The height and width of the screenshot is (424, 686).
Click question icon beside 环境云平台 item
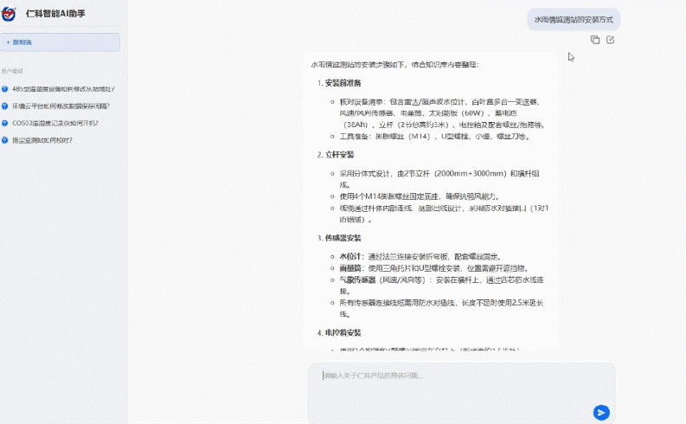tap(5, 106)
